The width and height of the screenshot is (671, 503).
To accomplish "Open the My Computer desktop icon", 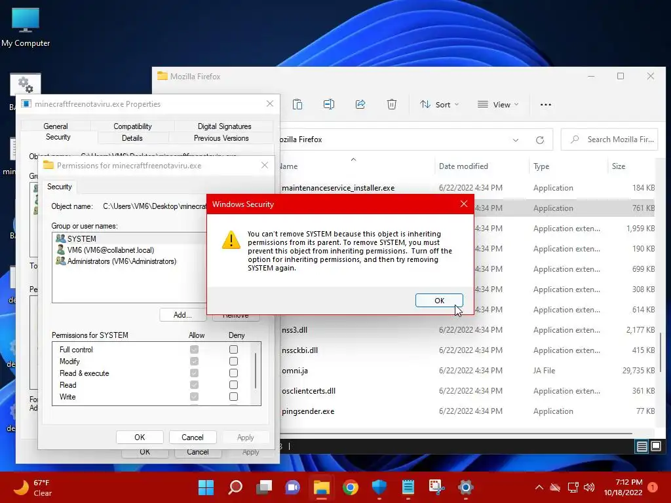I will pyautogui.click(x=26, y=27).
